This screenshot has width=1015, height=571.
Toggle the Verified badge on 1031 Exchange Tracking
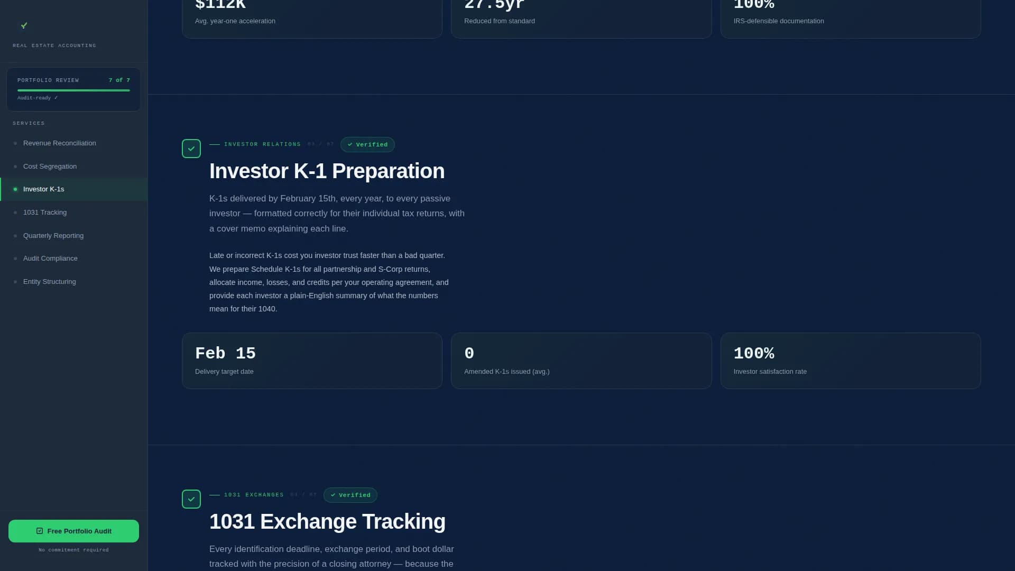350,495
